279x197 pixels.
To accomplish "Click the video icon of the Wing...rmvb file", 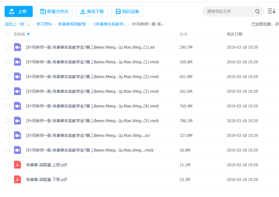I will pyautogui.click(x=17, y=150).
